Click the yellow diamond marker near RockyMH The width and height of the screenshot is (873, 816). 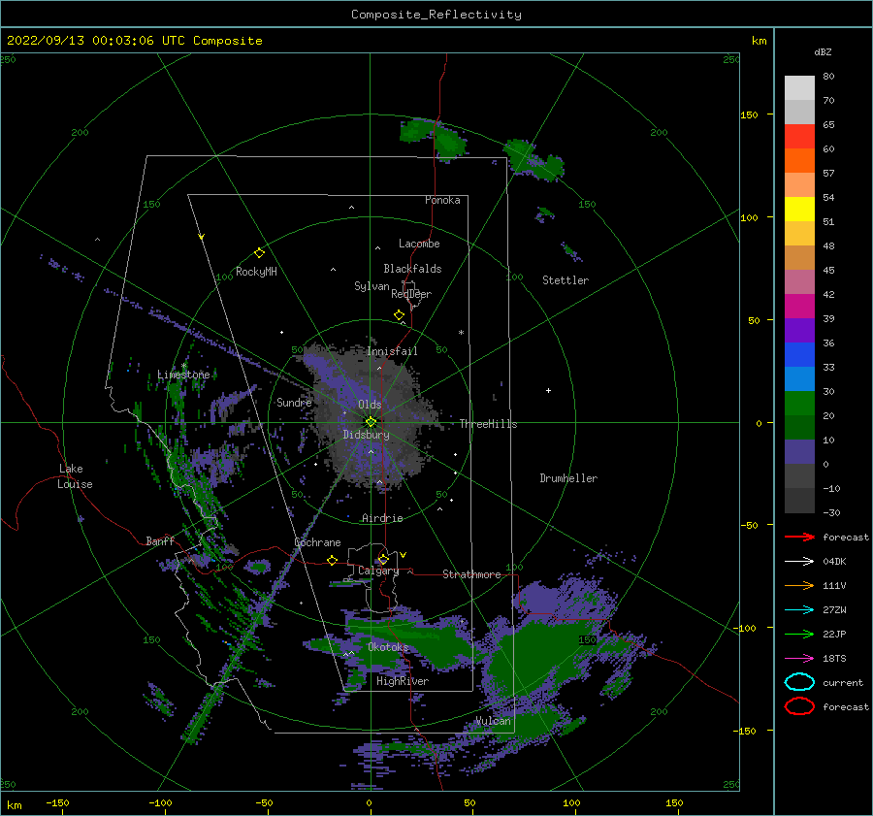click(x=259, y=253)
